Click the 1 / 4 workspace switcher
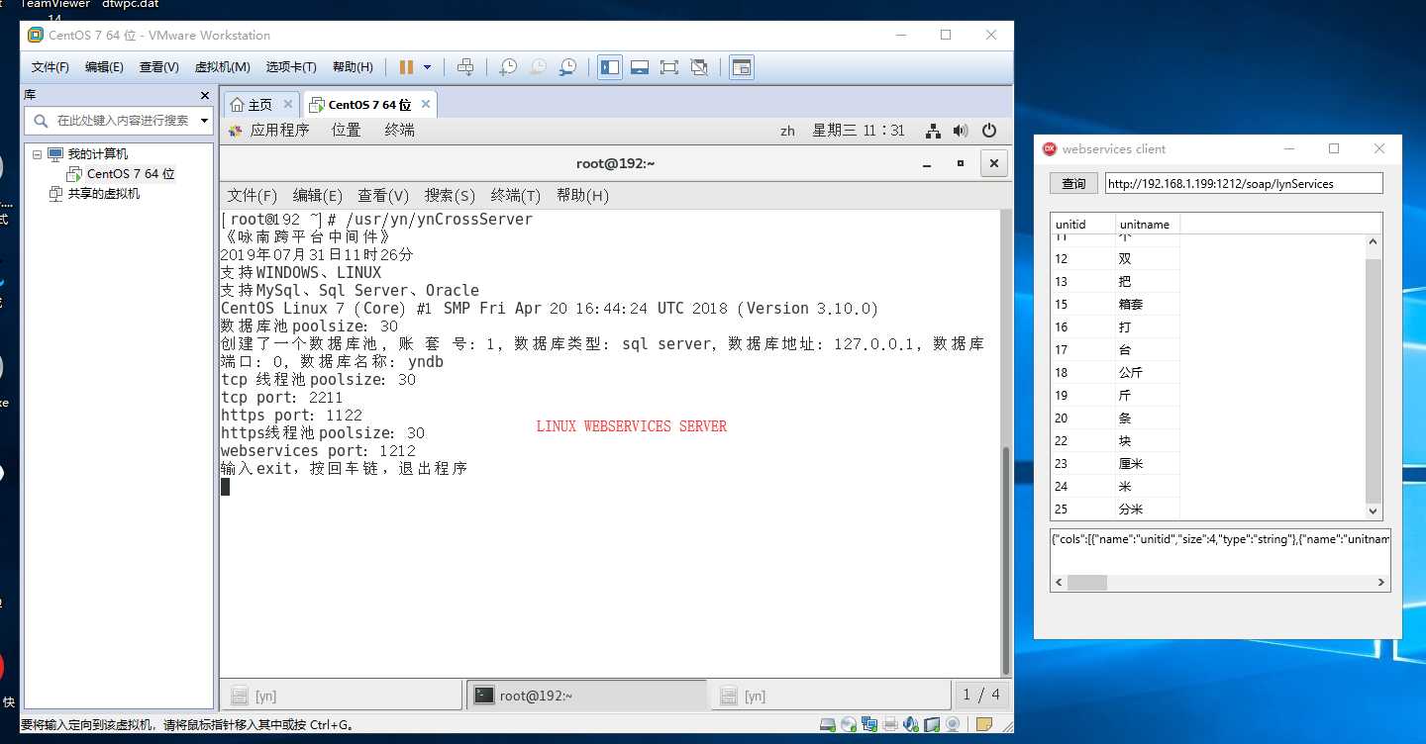The image size is (1426, 744). pos(981,695)
